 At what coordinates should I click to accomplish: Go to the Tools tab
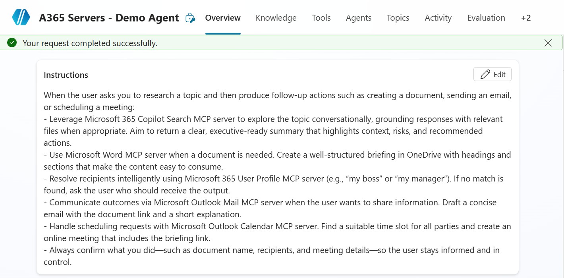pyautogui.click(x=321, y=18)
